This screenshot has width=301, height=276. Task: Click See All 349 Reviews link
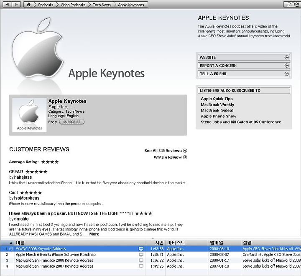163,151
